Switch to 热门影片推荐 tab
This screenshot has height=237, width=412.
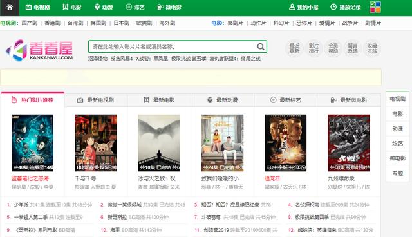33,100
